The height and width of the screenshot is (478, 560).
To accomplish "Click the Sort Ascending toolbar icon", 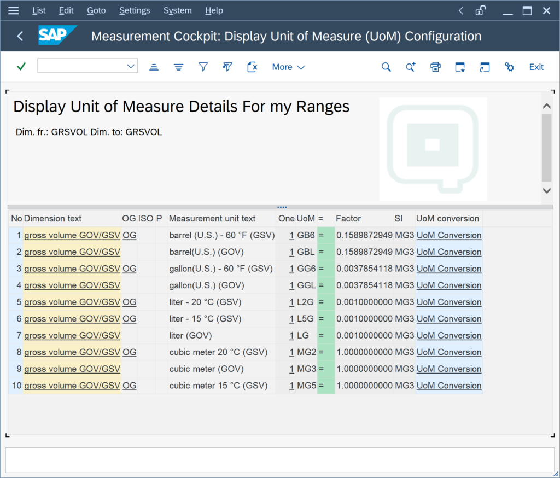I will click(154, 67).
